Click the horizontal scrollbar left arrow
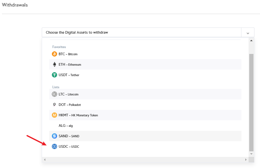 (45, 160)
